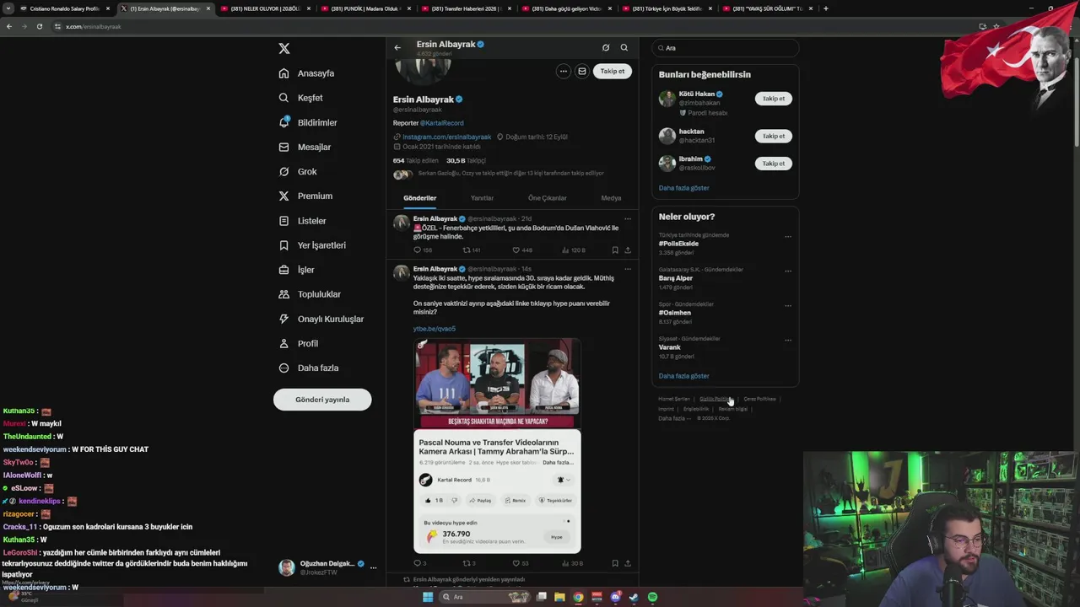This screenshot has height=607, width=1080.
Task: Repost the hype ranking post
Action: [469, 563]
